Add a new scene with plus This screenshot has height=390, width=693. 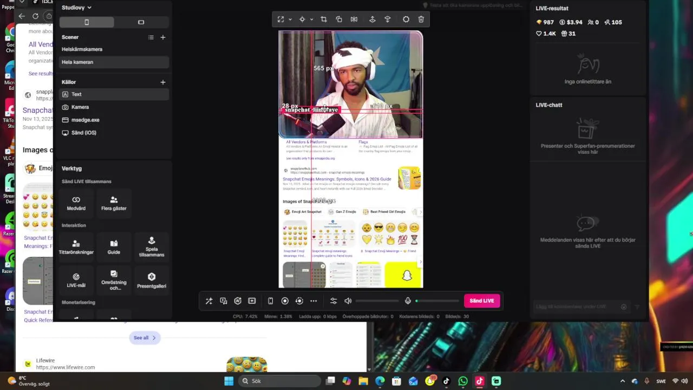[163, 37]
